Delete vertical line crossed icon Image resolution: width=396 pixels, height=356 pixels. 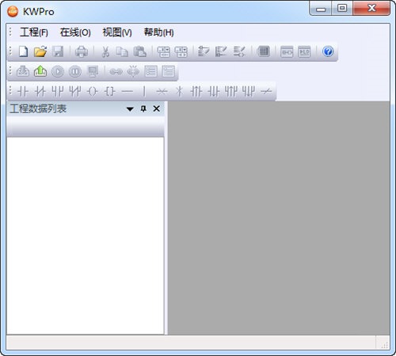[x=180, y=91]
